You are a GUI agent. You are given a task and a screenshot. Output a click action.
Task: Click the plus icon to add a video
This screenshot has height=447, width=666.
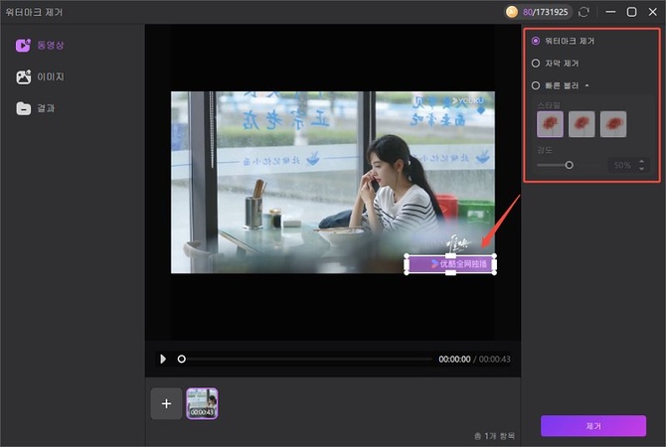tap(166, 403)
